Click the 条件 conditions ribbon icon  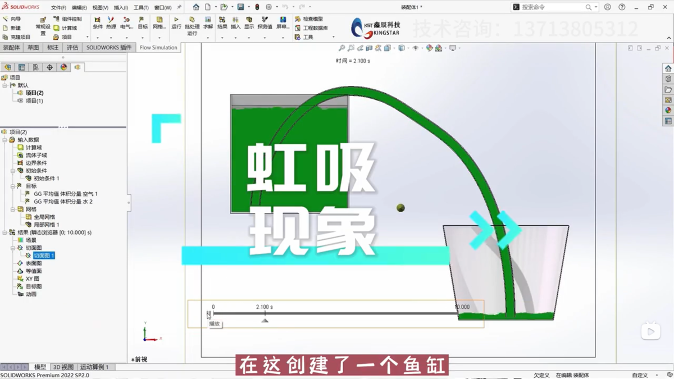click(98, 22)
